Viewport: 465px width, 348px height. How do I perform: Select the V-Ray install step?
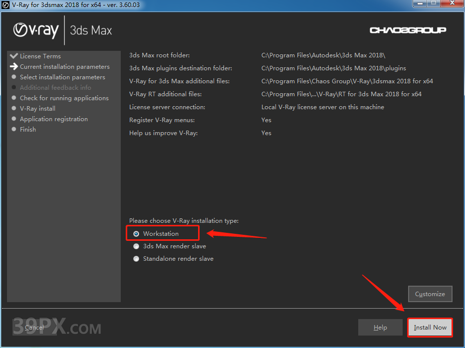(37, 109)
